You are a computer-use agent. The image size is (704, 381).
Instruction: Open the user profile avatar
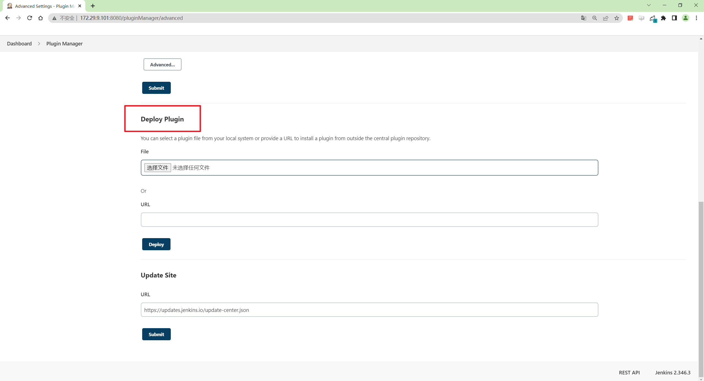(686, 18)
